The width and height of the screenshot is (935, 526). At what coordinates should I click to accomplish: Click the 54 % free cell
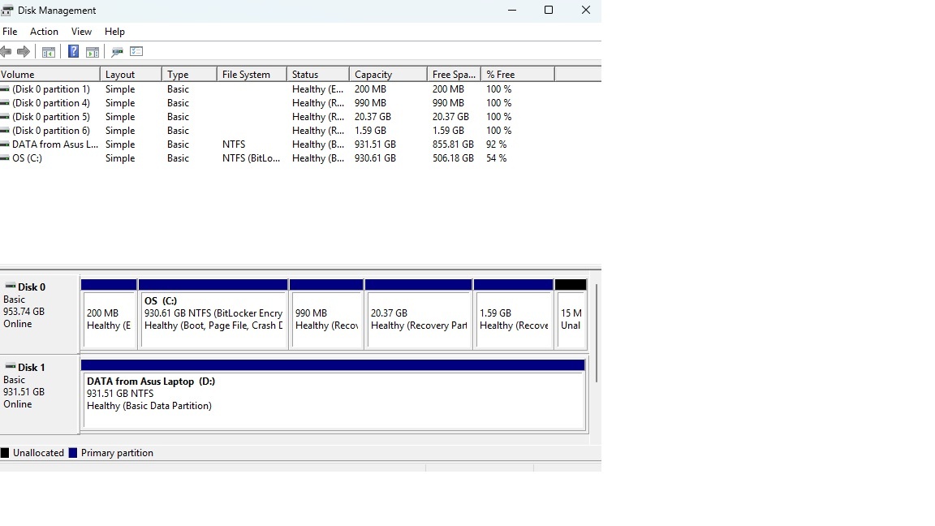496,158
